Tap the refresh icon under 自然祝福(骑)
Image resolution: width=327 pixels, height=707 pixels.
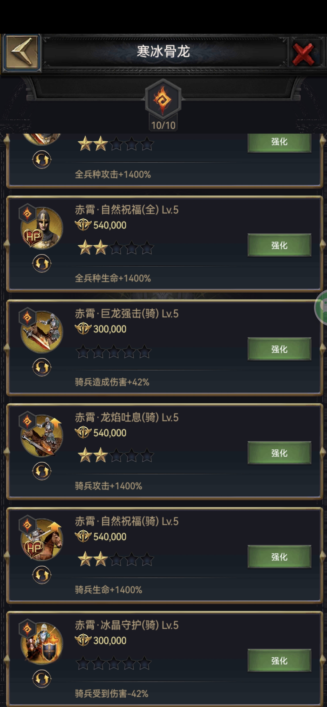click(x=42, y=575)
